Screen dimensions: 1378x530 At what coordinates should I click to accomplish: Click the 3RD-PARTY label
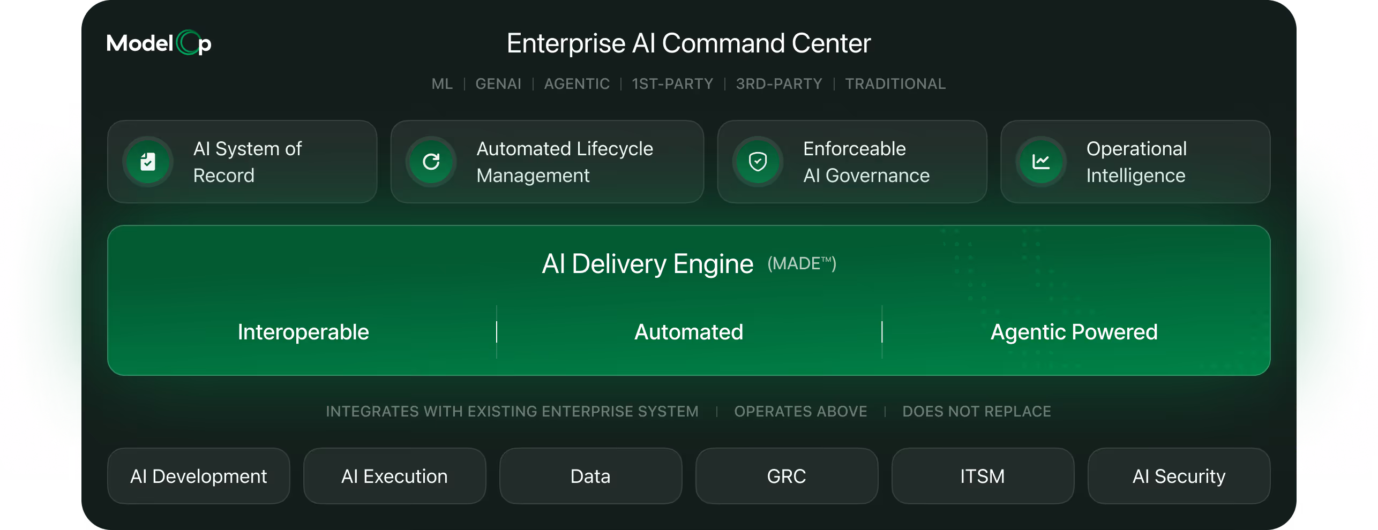[x=779, y=84]
